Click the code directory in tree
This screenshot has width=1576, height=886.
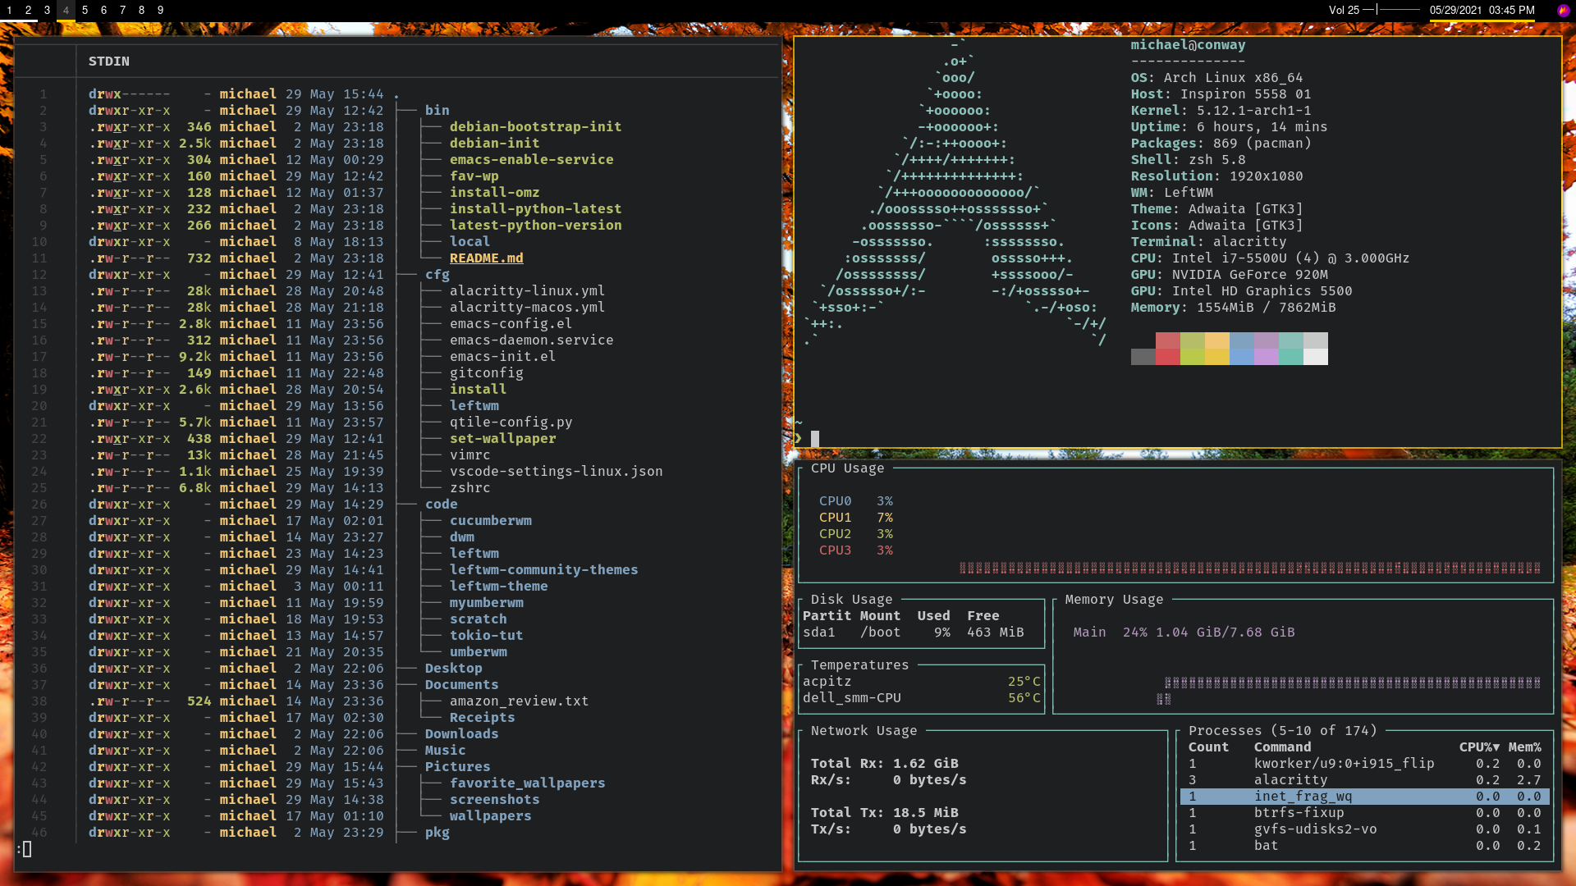[441, 504]
